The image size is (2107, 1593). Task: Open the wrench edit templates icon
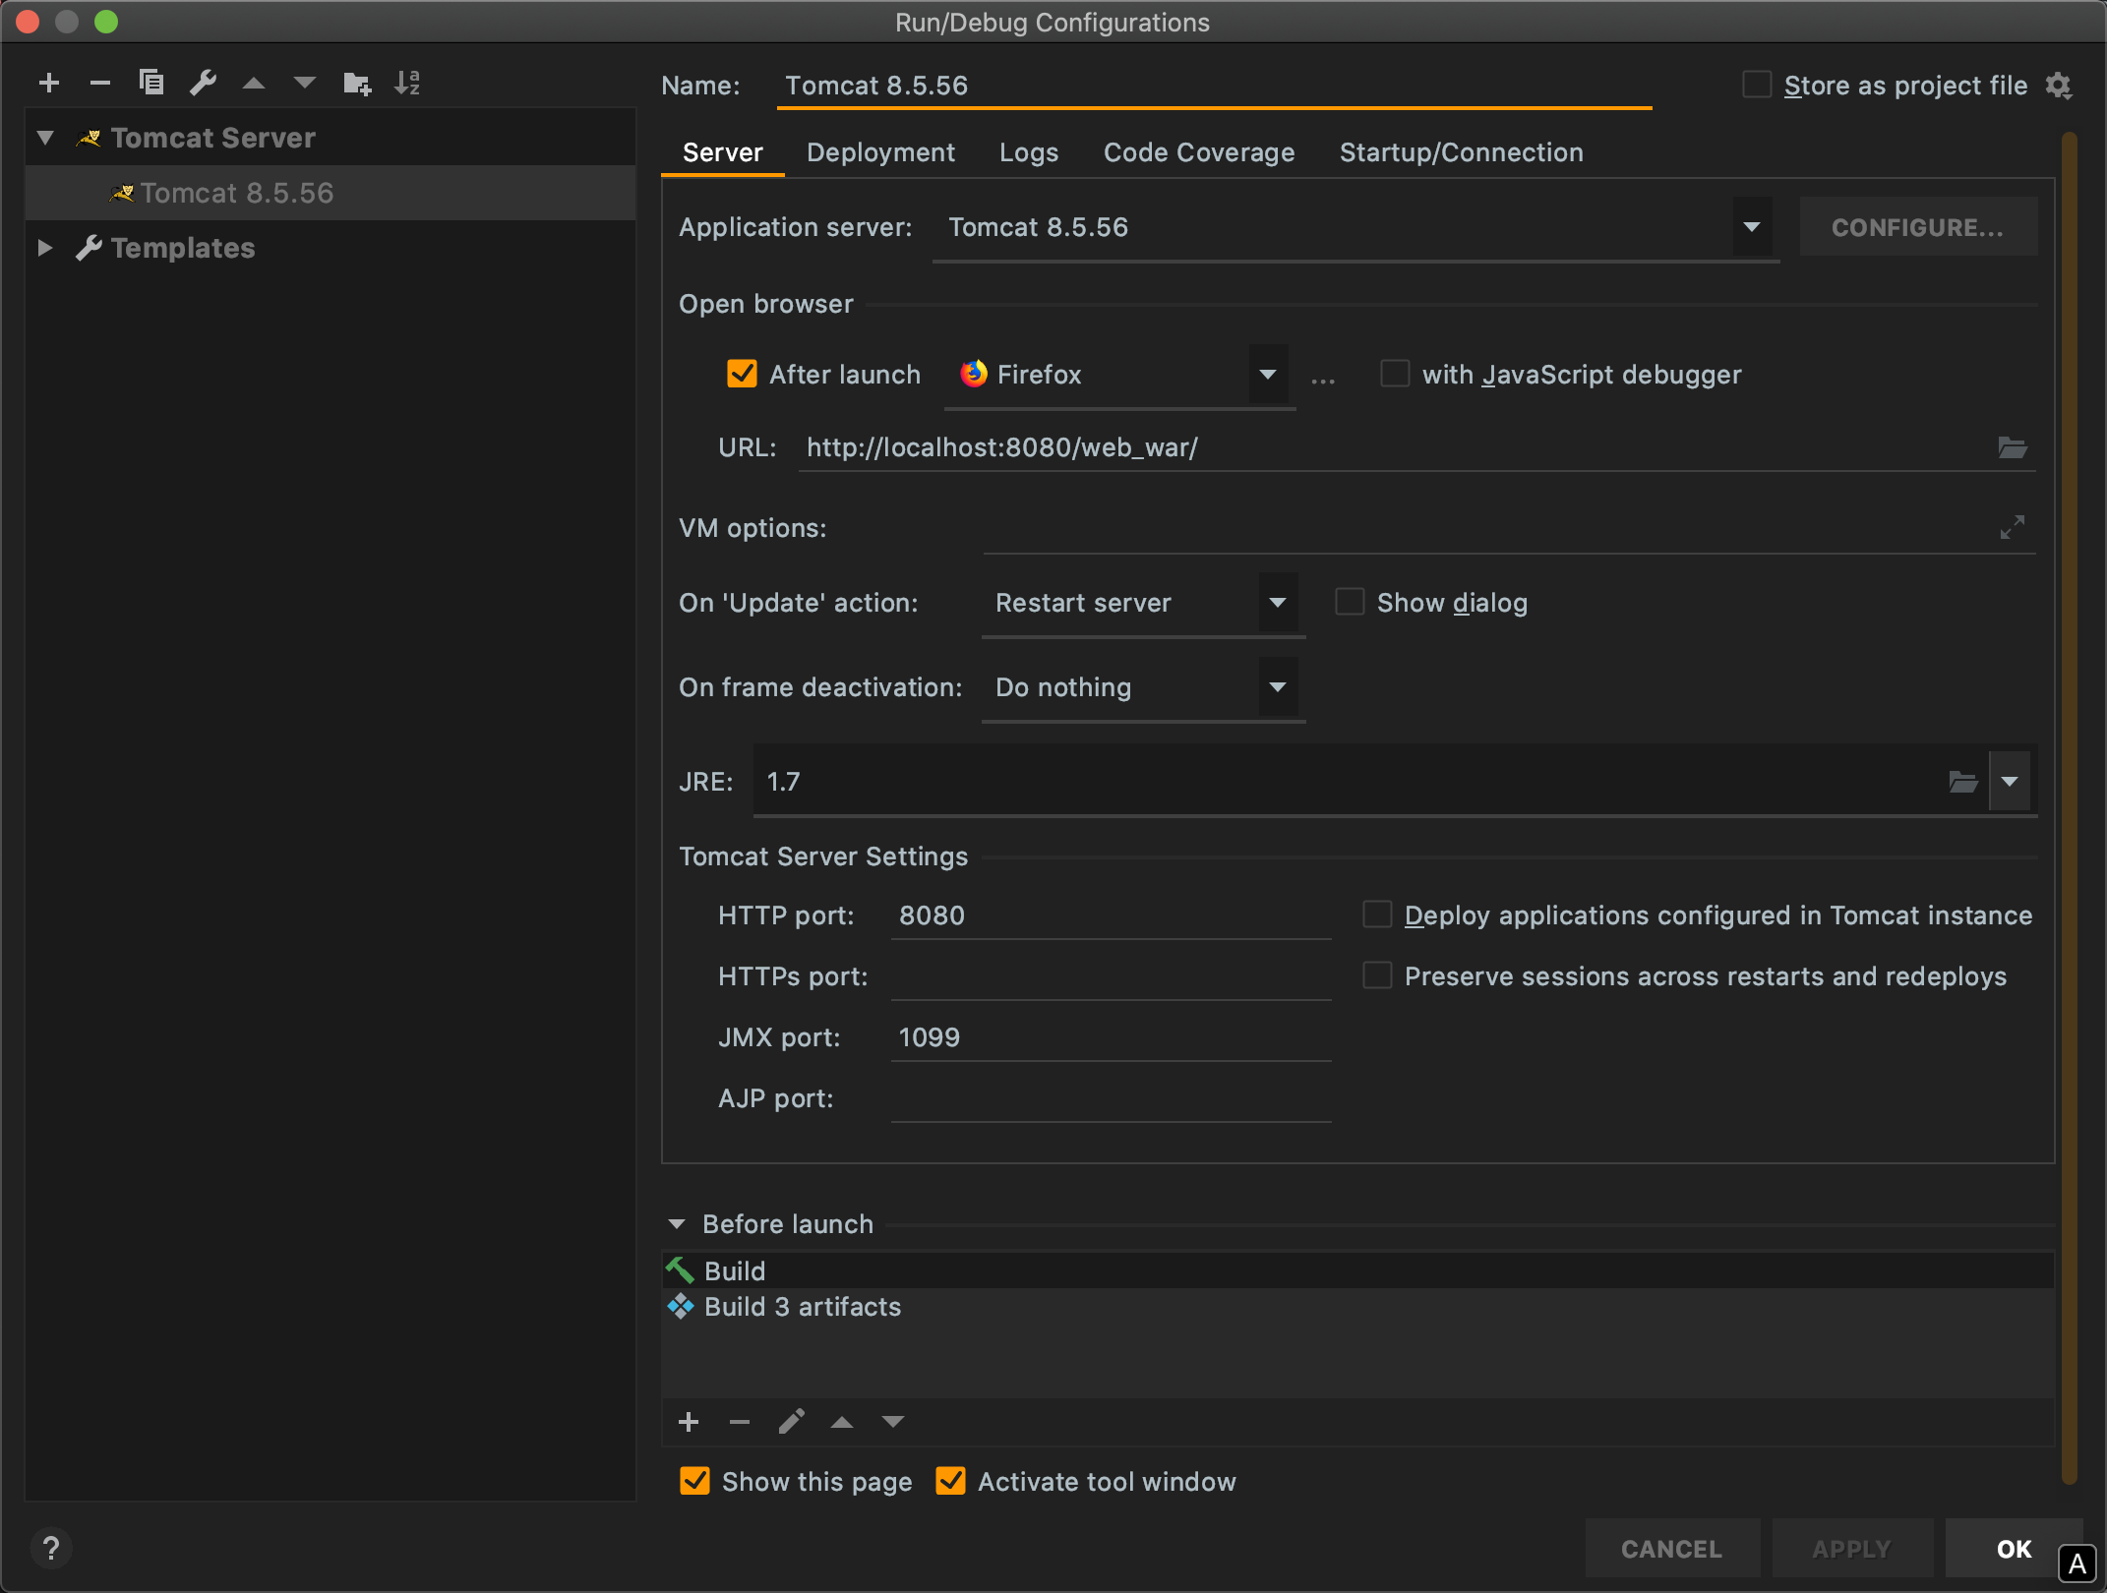tap(203, 83)
